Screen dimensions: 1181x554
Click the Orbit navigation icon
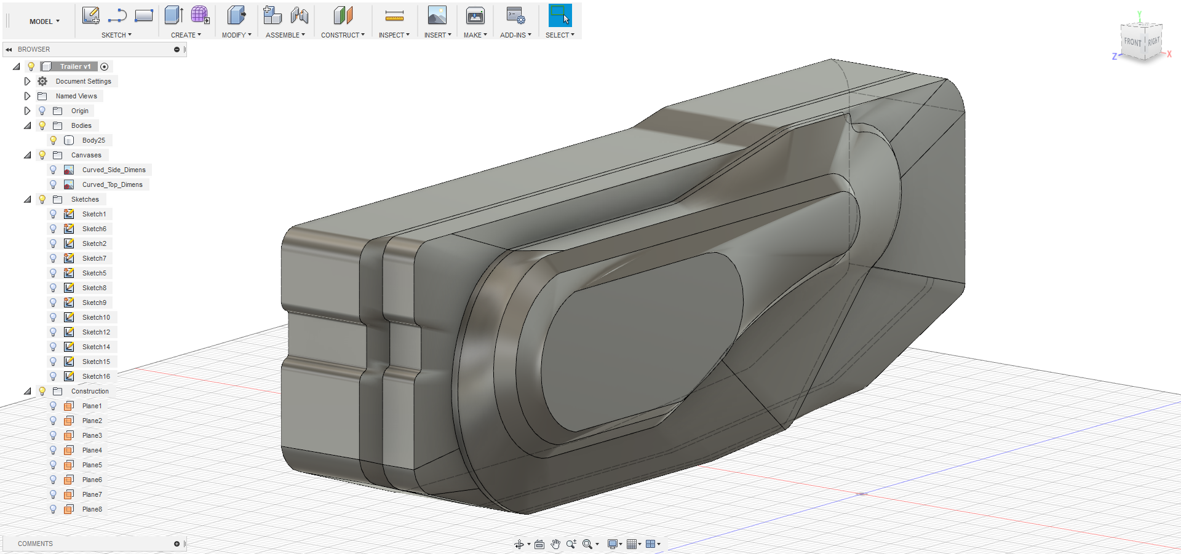519,544
